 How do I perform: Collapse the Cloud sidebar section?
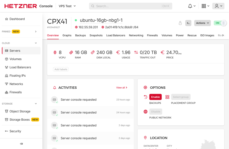(x=36, y=43)
